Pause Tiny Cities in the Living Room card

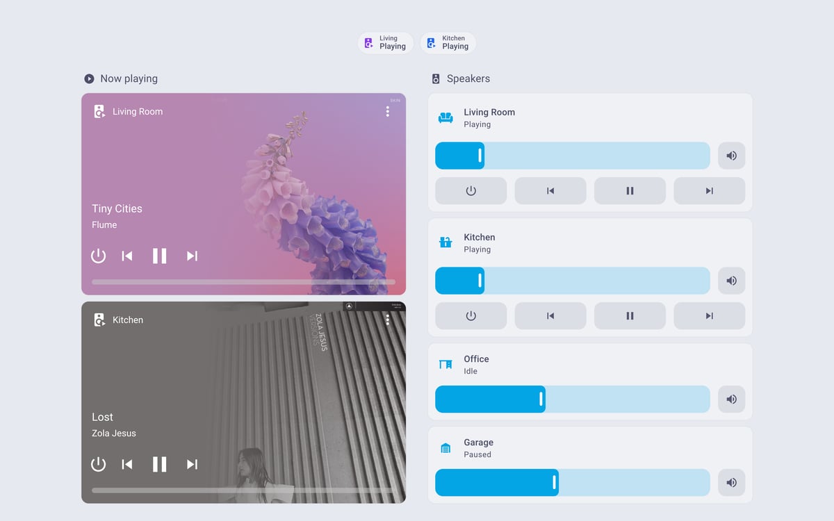coord(160,256)
